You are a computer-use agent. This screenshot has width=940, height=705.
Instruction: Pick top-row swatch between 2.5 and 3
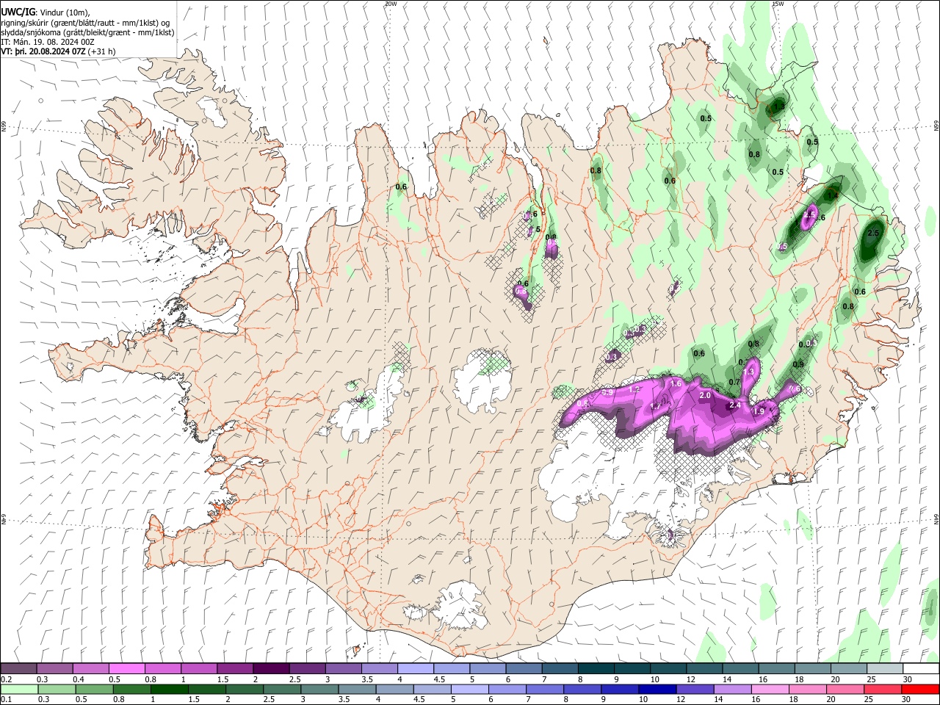coord(307,668)
